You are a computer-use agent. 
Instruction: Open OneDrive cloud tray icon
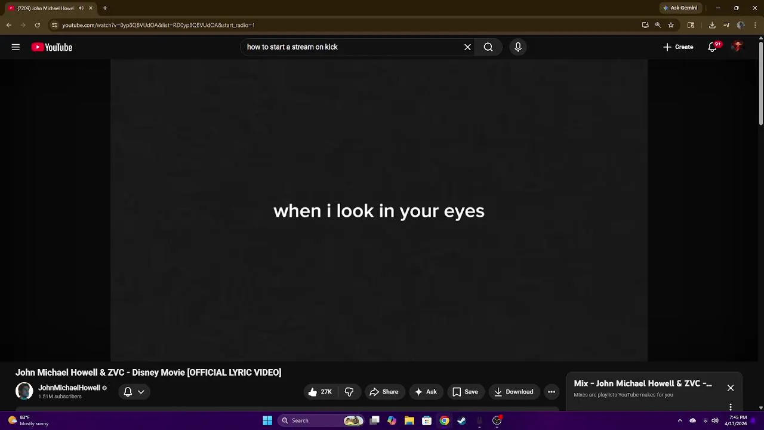point(693,420)
